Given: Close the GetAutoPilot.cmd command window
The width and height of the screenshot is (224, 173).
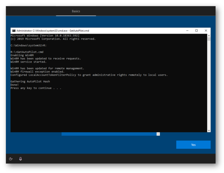Looking at the screenshot, I should tap(206, 31).
